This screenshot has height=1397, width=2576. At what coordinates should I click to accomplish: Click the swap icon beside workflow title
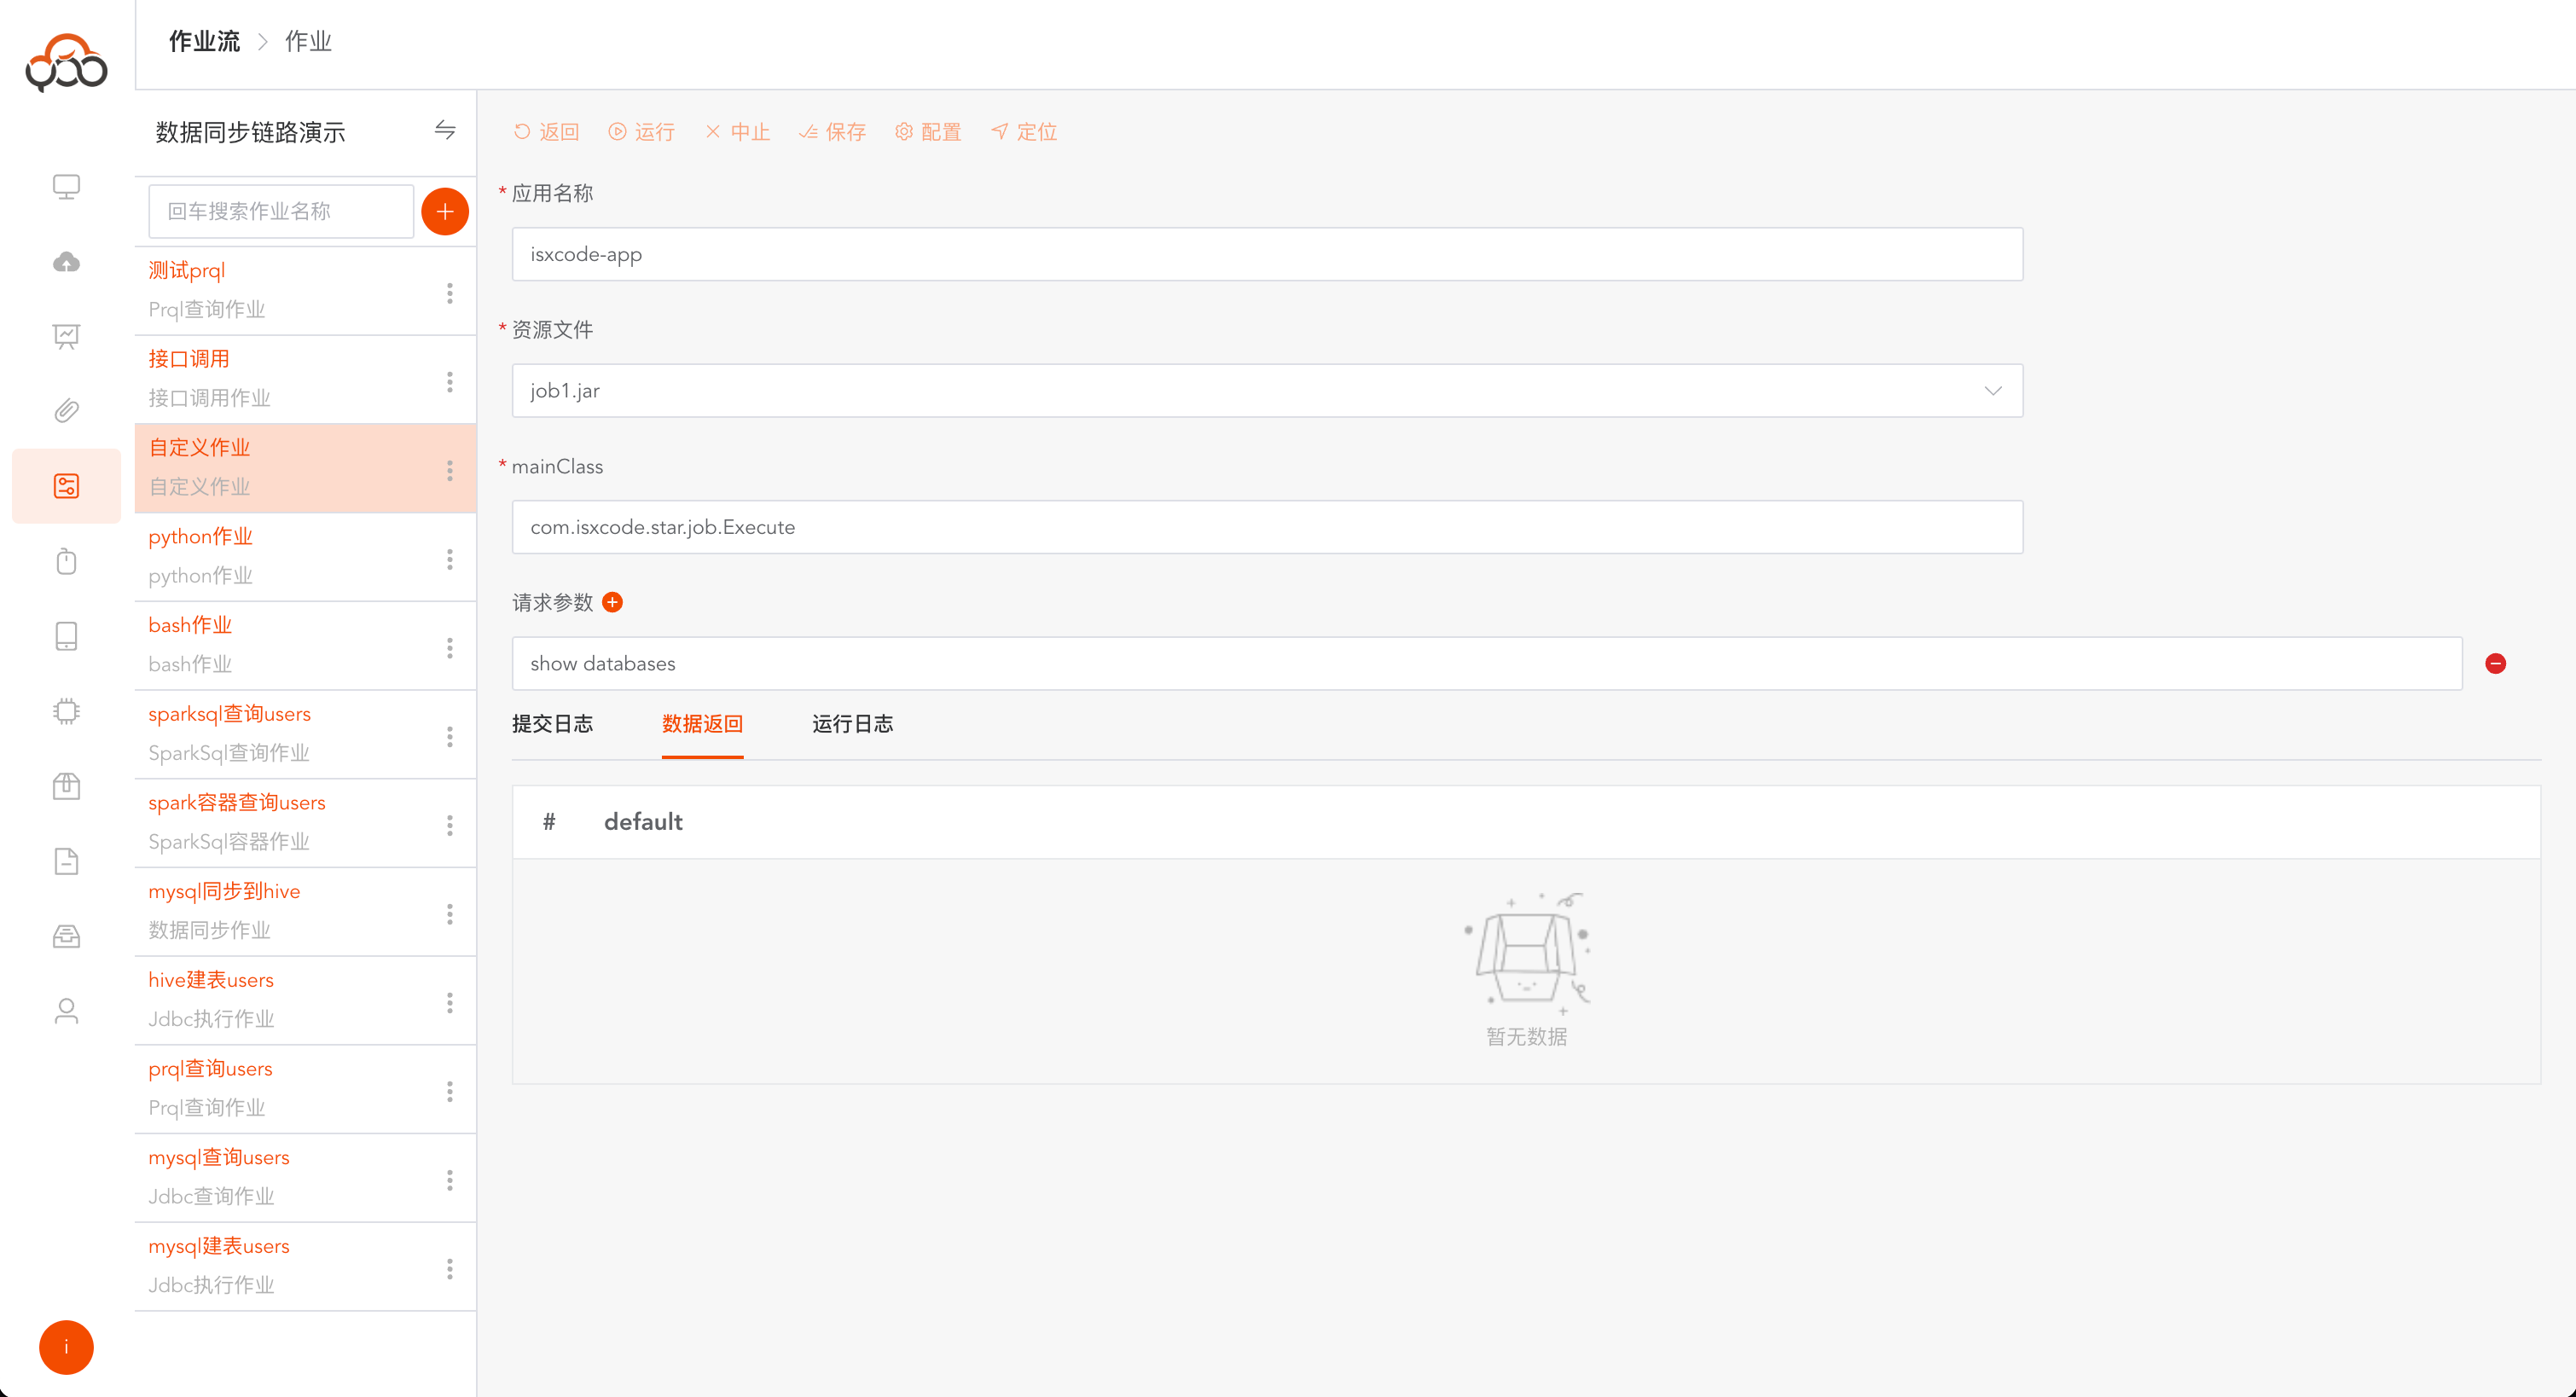click(445, 130)
